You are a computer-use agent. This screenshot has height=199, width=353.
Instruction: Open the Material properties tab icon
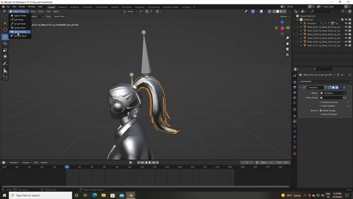295,147
